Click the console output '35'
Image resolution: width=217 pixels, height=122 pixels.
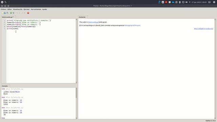(x=4, y=115)
